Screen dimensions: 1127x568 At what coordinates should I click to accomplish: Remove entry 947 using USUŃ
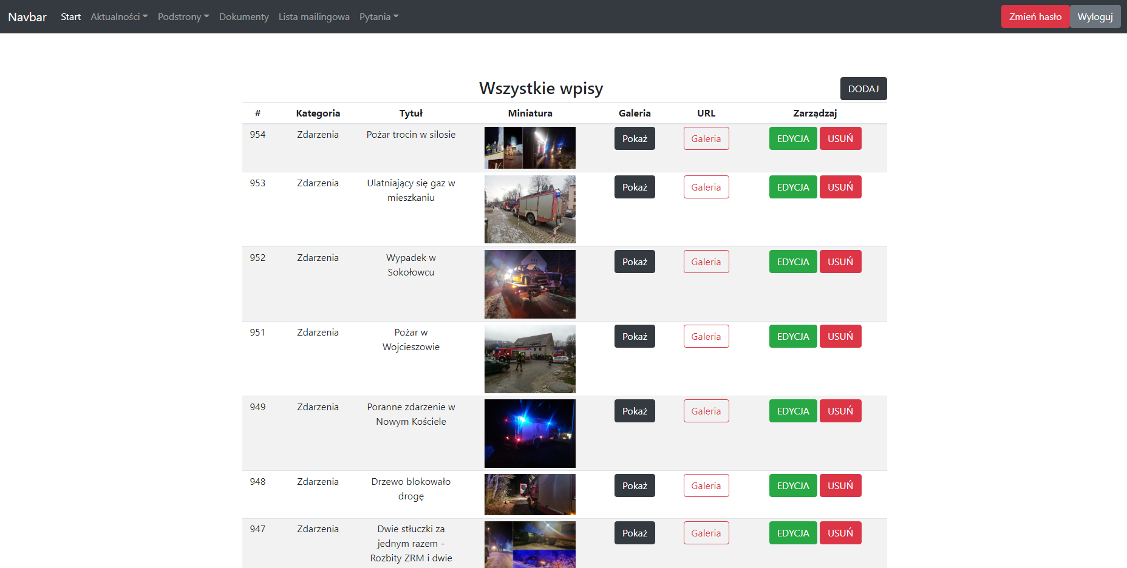click(x=840, y=533)
